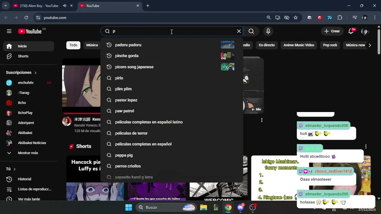Reload the page
Image resolution: width=381 pixels, height=214 pixels.
tap(26, 18)
